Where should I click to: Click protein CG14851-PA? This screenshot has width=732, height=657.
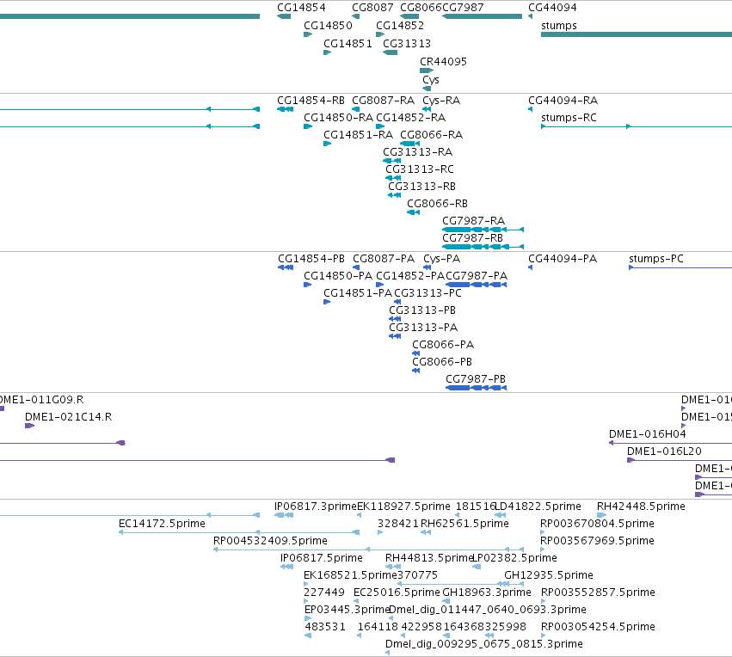(x=358, y=293)
